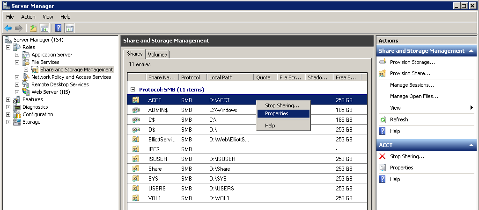Viewport: 479px width, 210px height.
Task: Click the File Services icon
Action: (x=26, y=62)
